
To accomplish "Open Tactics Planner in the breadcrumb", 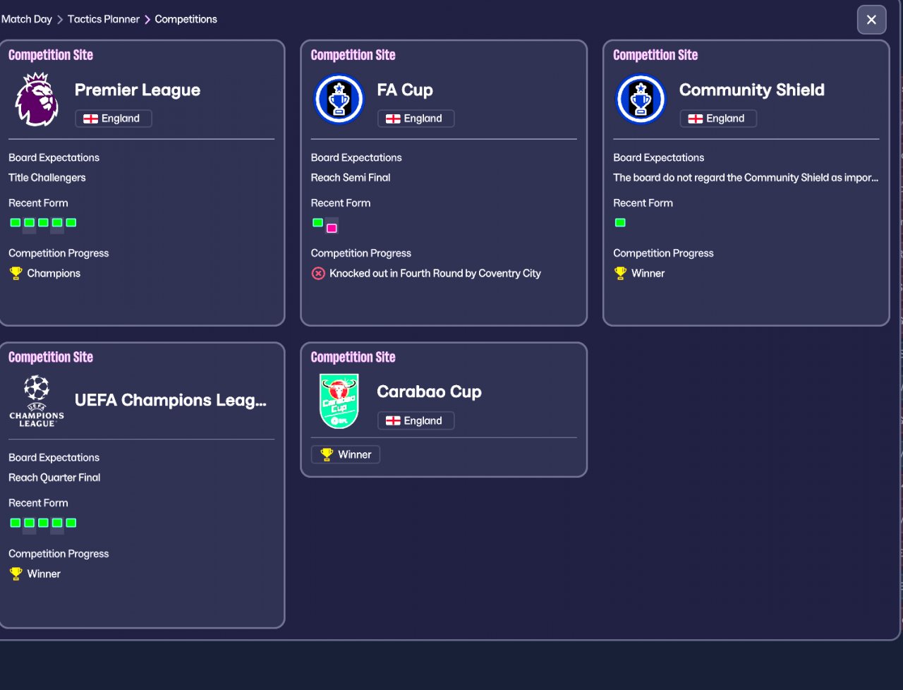I will (104, 19).
